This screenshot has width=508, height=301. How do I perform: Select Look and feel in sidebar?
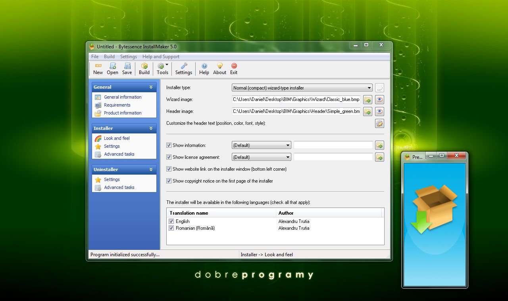coord(117,138)
